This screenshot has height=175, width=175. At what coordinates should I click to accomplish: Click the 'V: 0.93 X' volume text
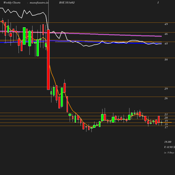169,147
